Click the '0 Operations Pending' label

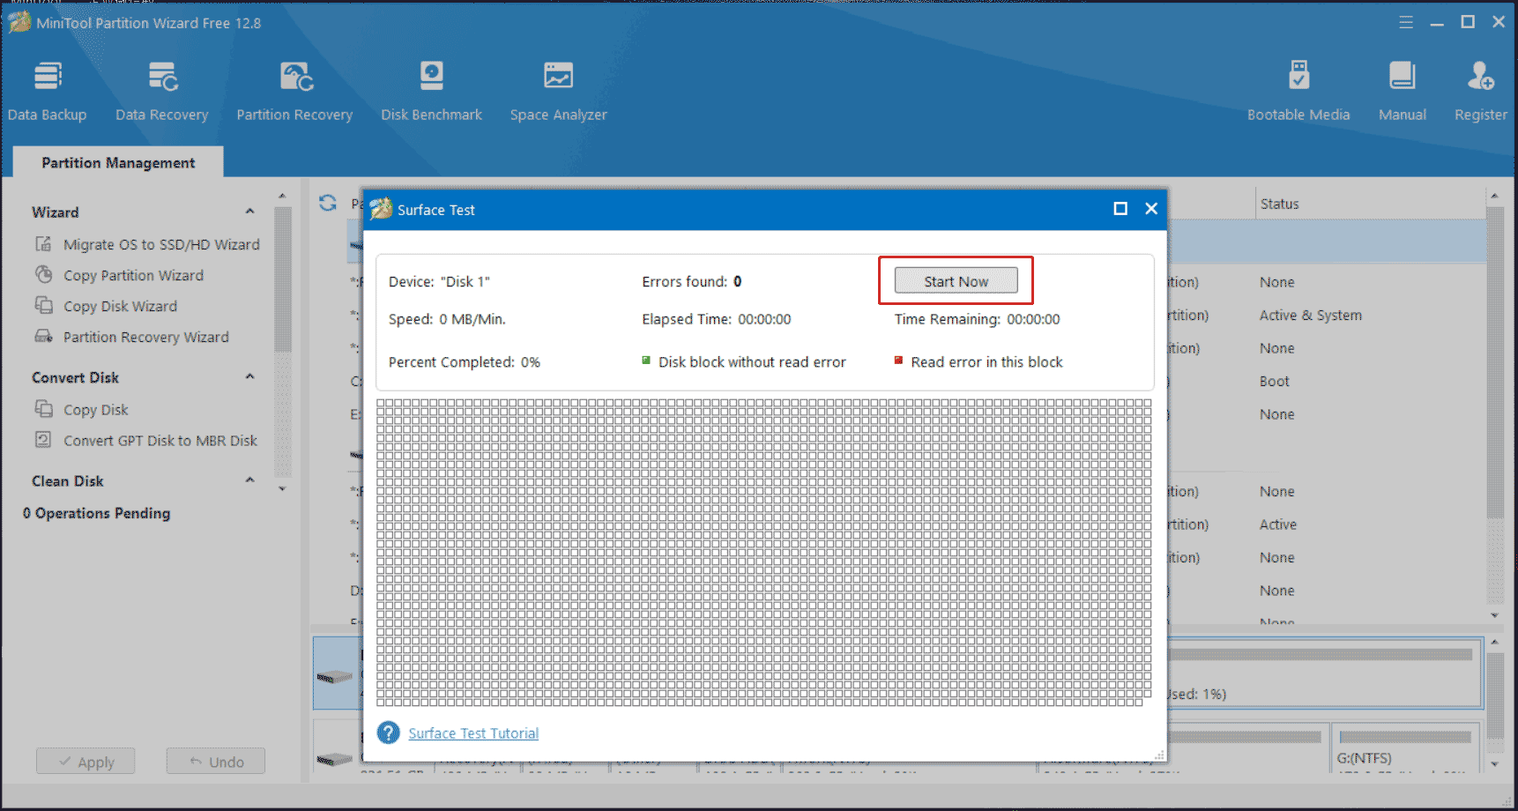click(97, 513)
